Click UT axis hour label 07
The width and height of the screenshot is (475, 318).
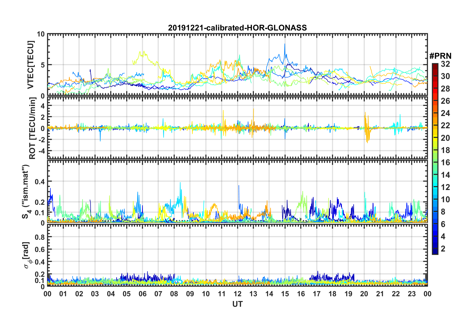click(x=158, y=294)
